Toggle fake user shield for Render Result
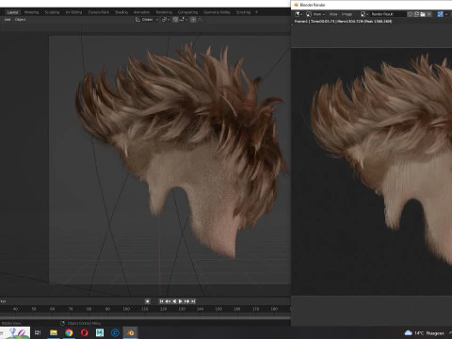 click(x=410, y=14)
